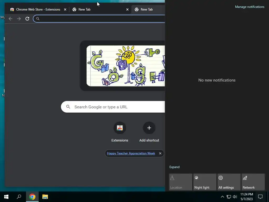Click the search magnifier in the Google search box

tap(68, 107)
